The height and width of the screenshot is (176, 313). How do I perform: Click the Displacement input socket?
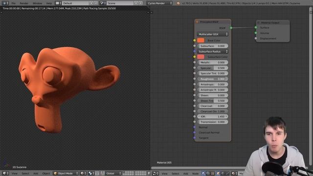tap(256, 38)
